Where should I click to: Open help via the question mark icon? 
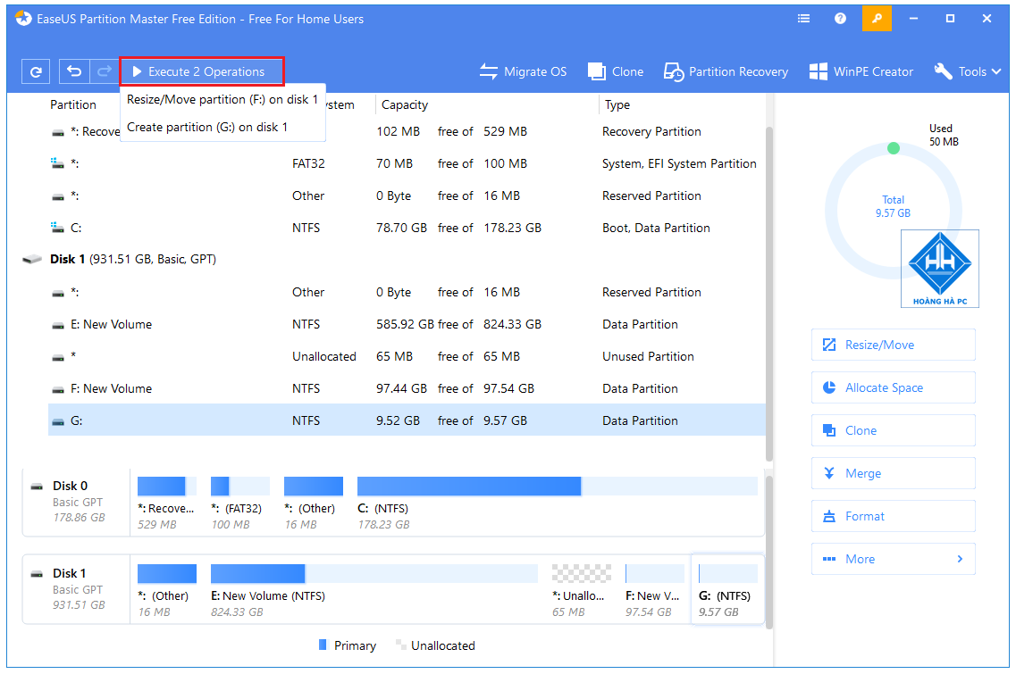pyautogui.click(x=838, y=18)
